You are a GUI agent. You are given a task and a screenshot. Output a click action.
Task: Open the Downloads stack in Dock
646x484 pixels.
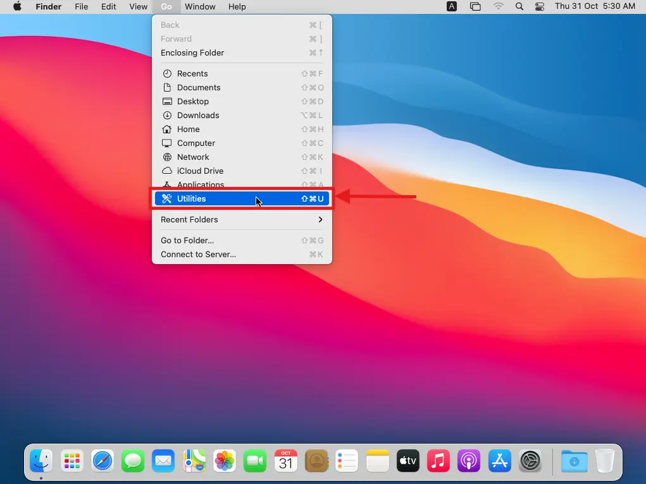[575, 461]
